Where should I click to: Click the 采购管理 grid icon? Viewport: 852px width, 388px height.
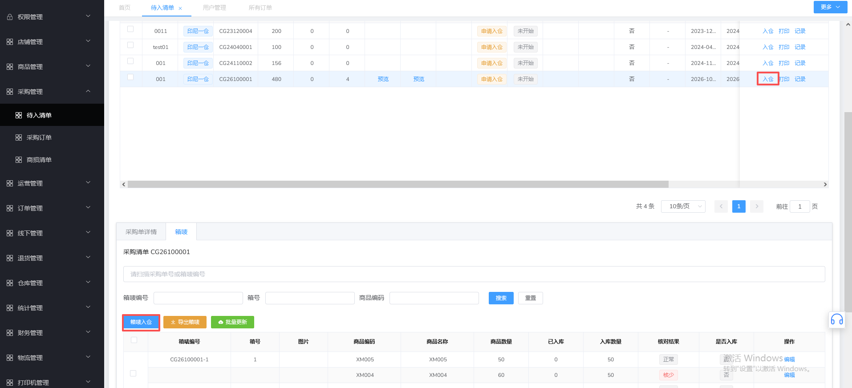[10, 92]
